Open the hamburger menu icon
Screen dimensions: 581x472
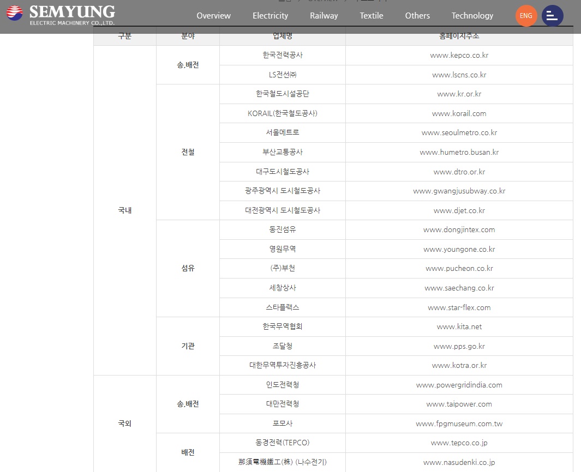(x=552, y=16)
